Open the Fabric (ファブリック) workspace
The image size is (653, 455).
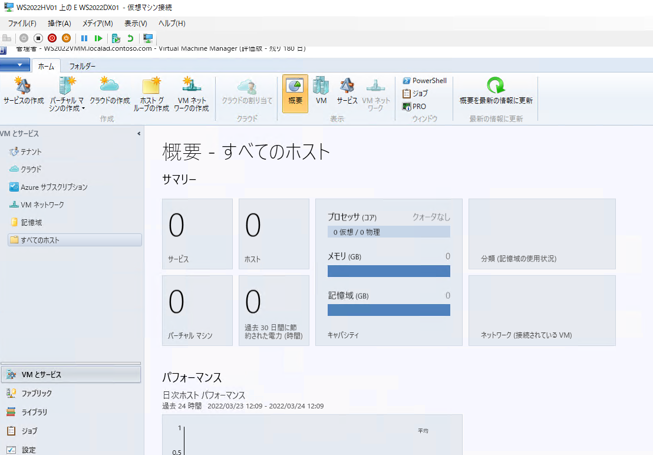[71, 393]
